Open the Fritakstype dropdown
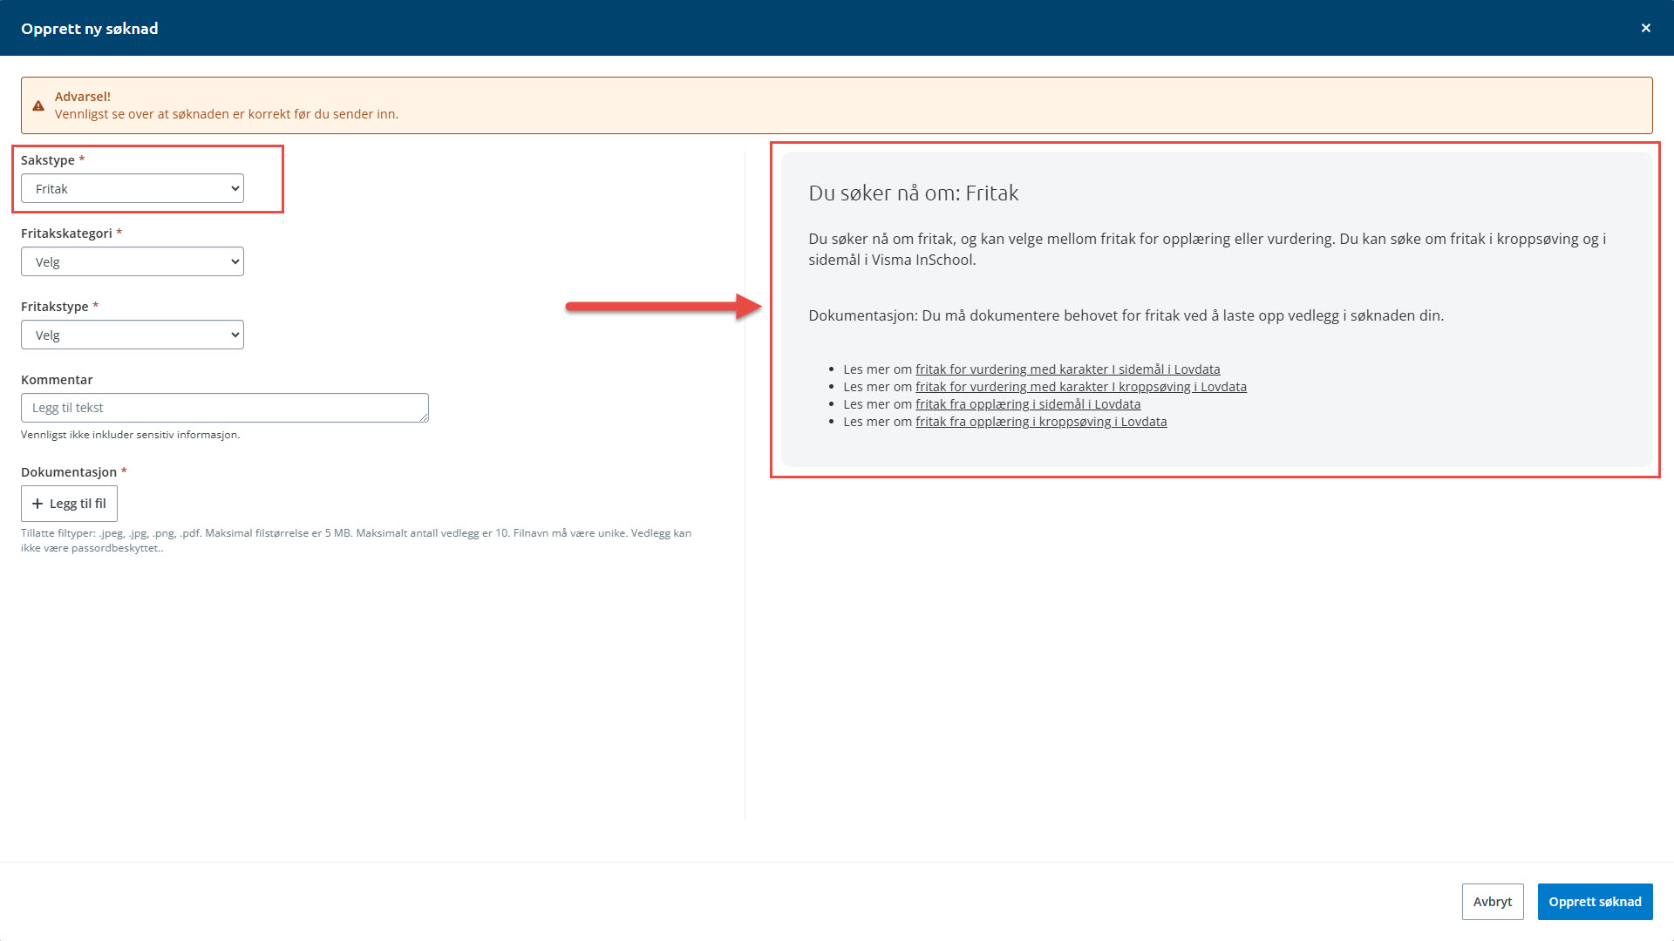 tap(133, 335)
